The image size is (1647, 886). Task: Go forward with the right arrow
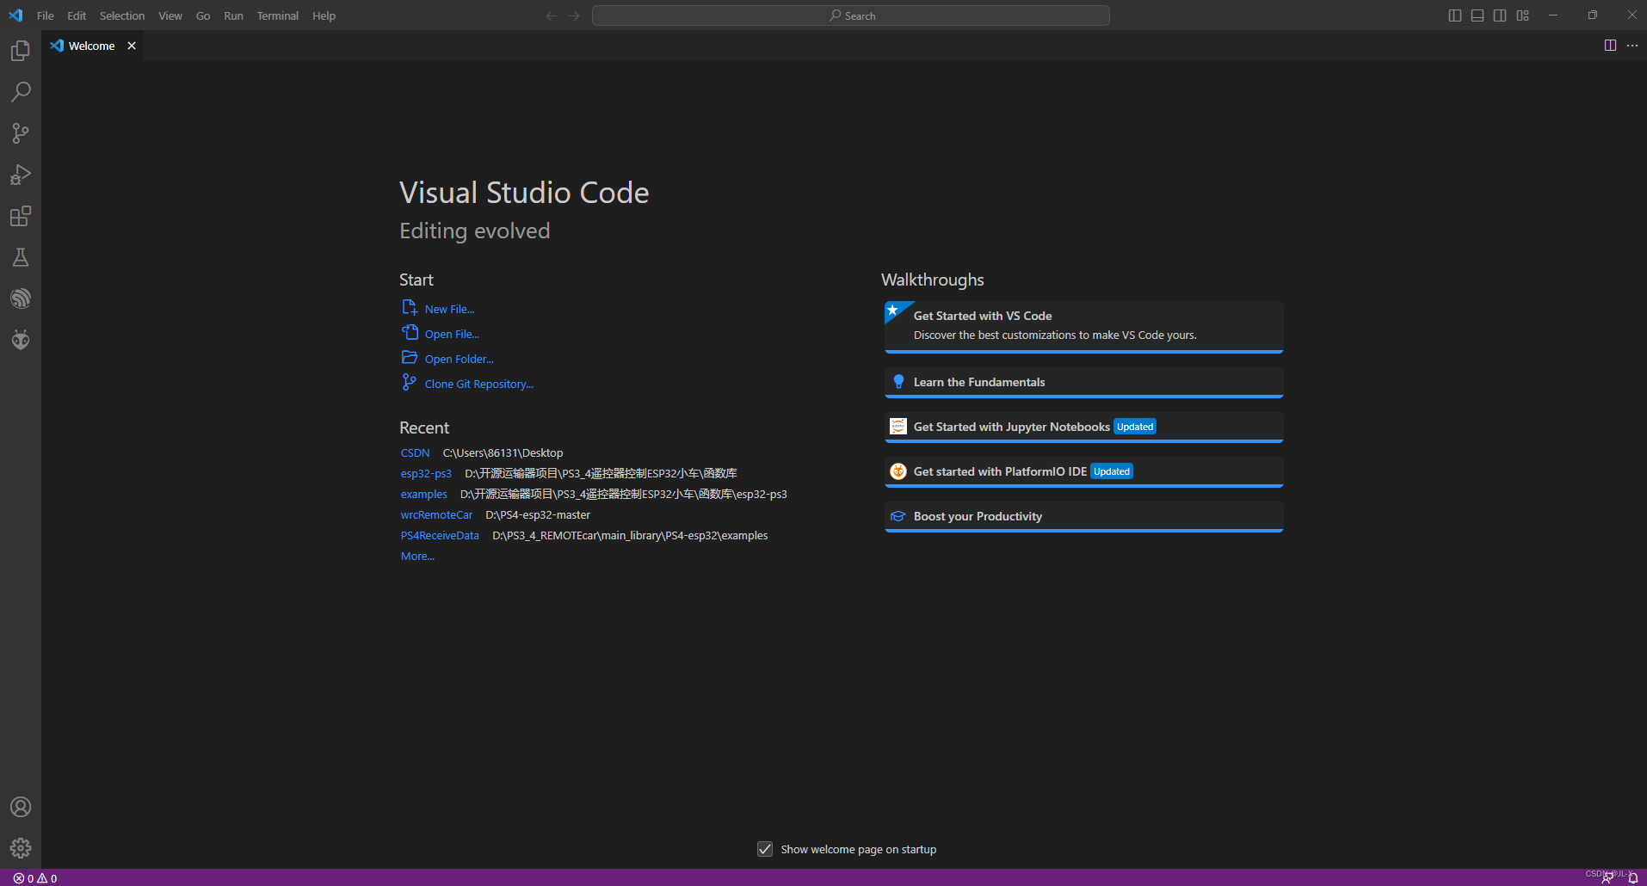(x=575, y=15)
